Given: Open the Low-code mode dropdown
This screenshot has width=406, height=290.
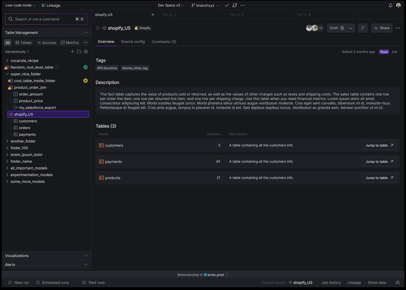Looking at the screenshot, I should pos(20,5).
